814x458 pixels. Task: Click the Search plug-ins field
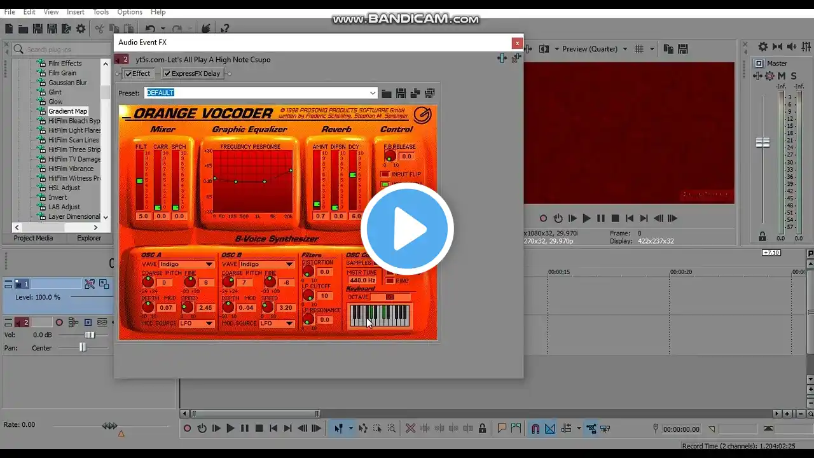click(x=62, y=49)
